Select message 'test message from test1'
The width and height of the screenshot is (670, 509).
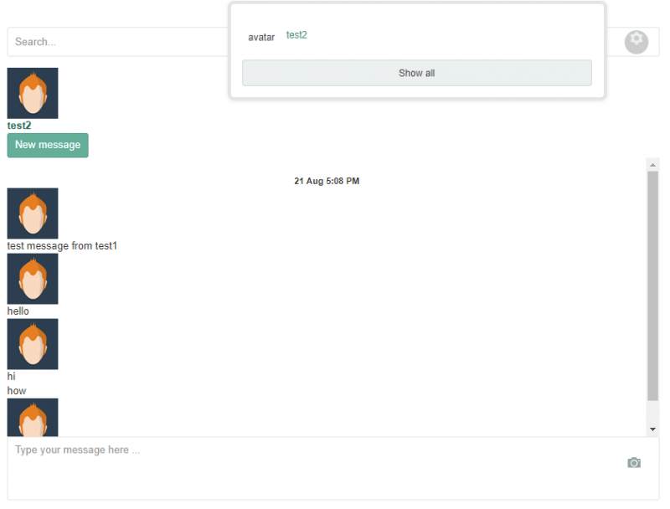(x=62, y=246)
